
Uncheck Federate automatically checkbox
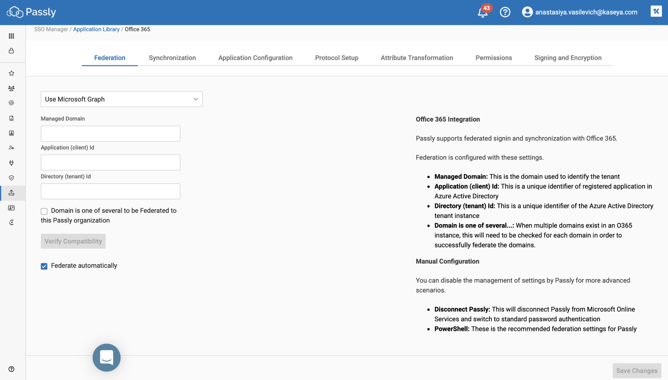click(x=44, y=266)
